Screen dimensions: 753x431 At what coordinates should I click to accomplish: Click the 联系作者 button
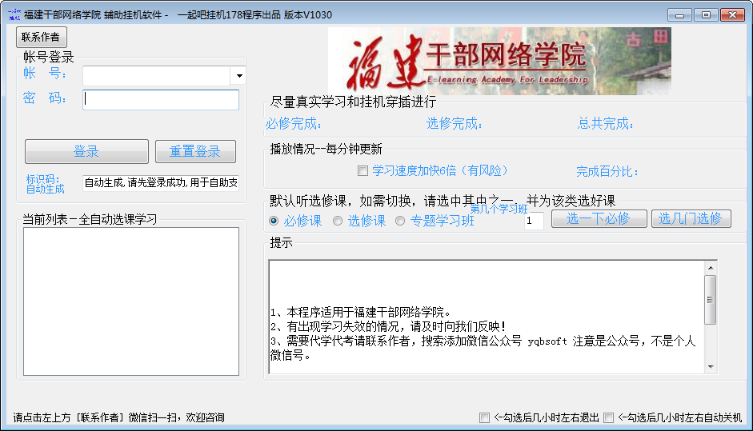tap(41, 37)
